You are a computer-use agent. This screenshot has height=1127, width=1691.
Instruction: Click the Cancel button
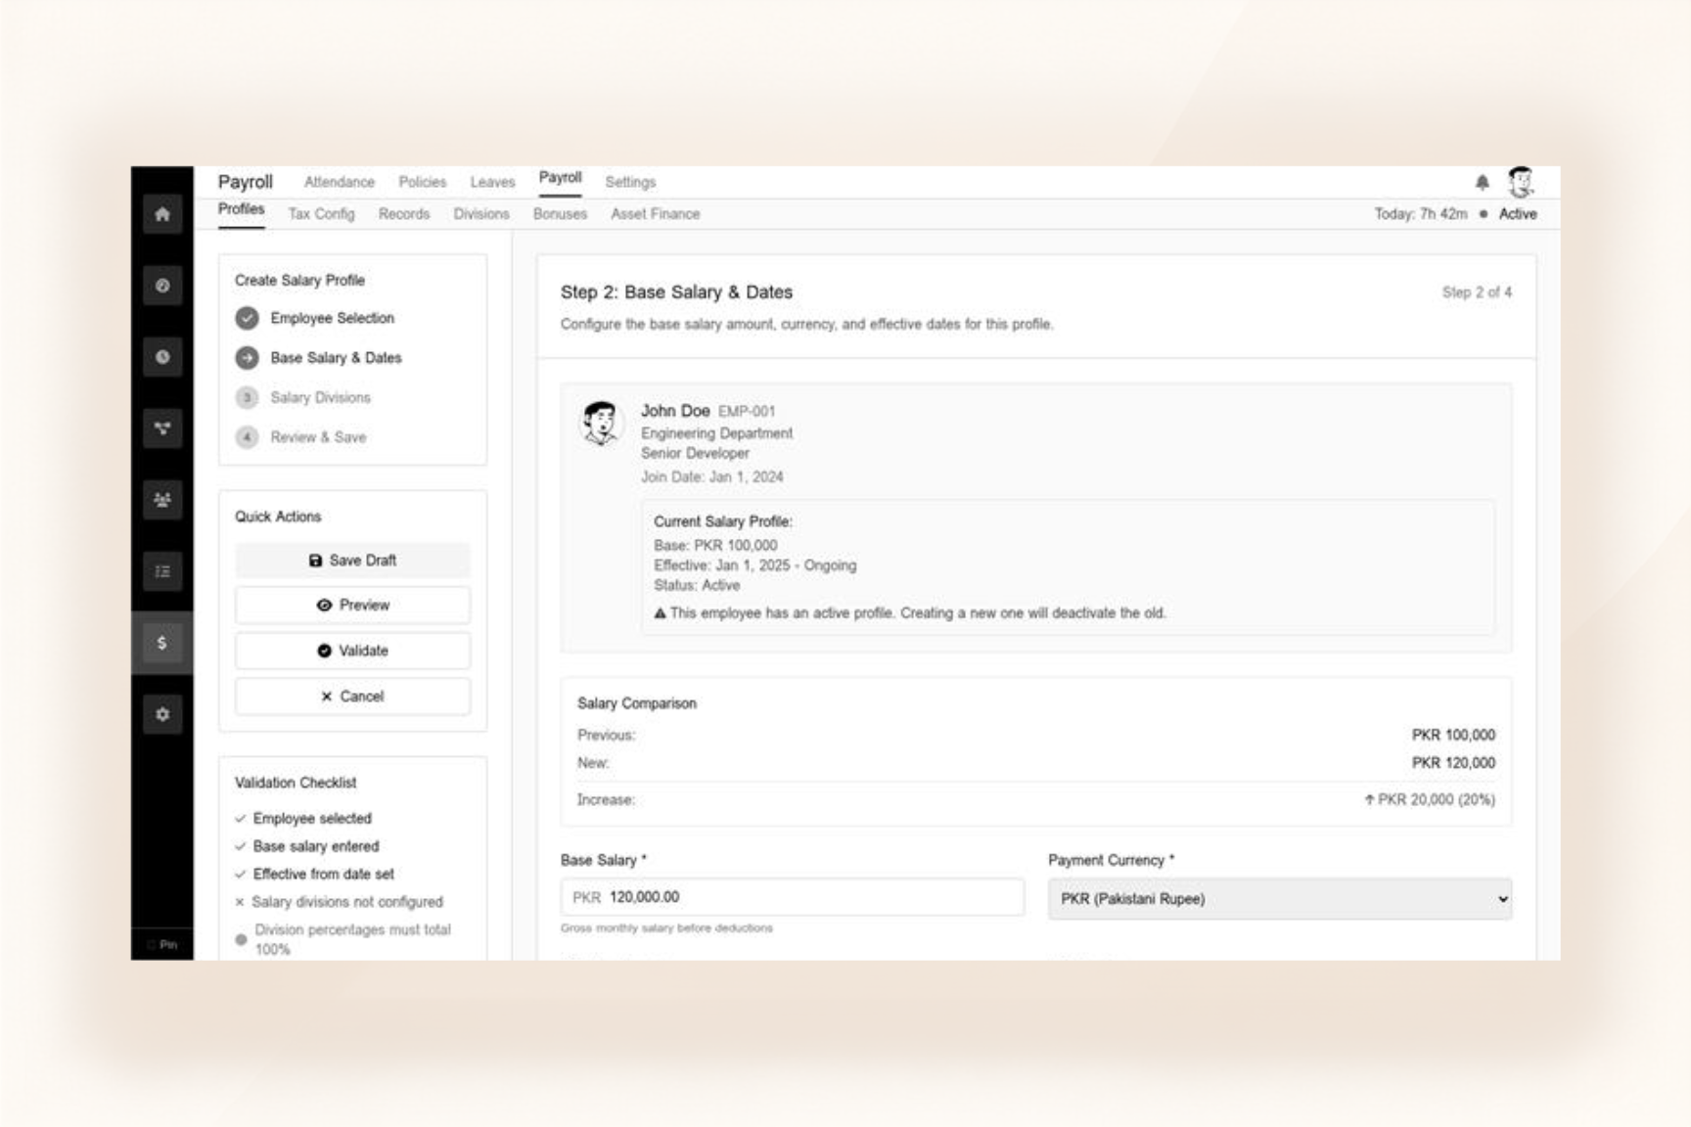click(352, 697)
